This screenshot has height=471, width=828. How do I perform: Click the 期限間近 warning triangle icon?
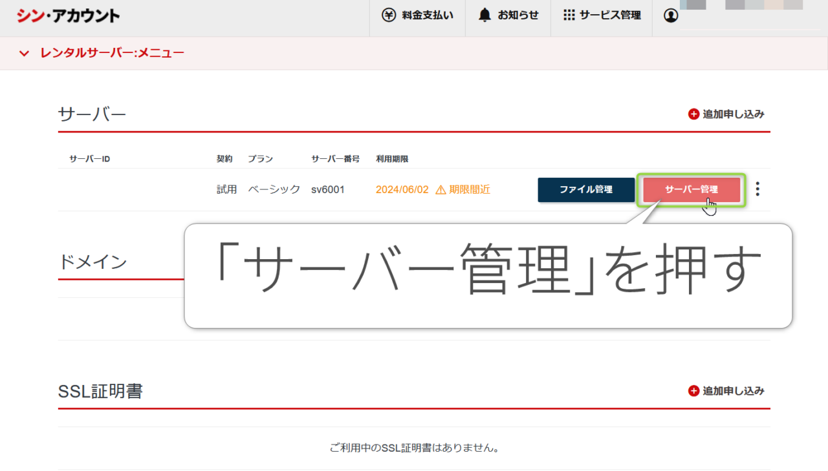[441, 190]
